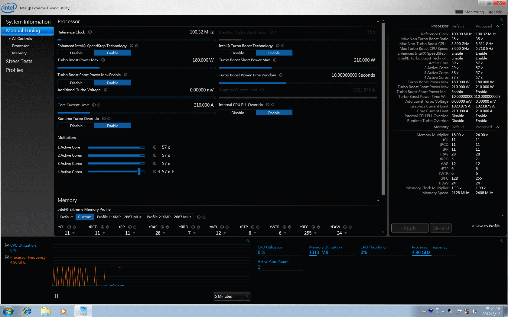Image resolution: width=508 pixels, height=317 pixels.
Task: Collapse the Memory section
Action: [x=378, y=200]
